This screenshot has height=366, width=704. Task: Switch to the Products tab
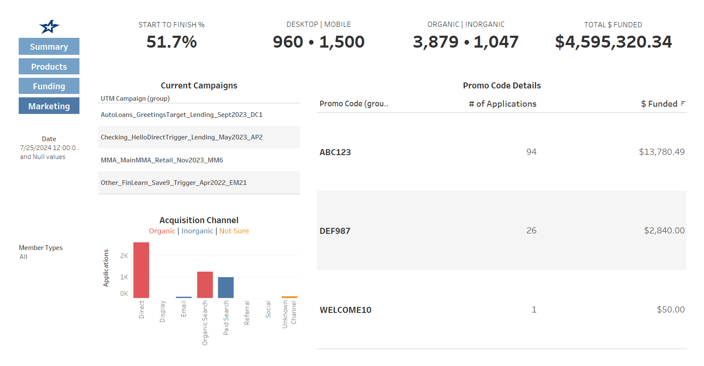(x=49, y=67)
